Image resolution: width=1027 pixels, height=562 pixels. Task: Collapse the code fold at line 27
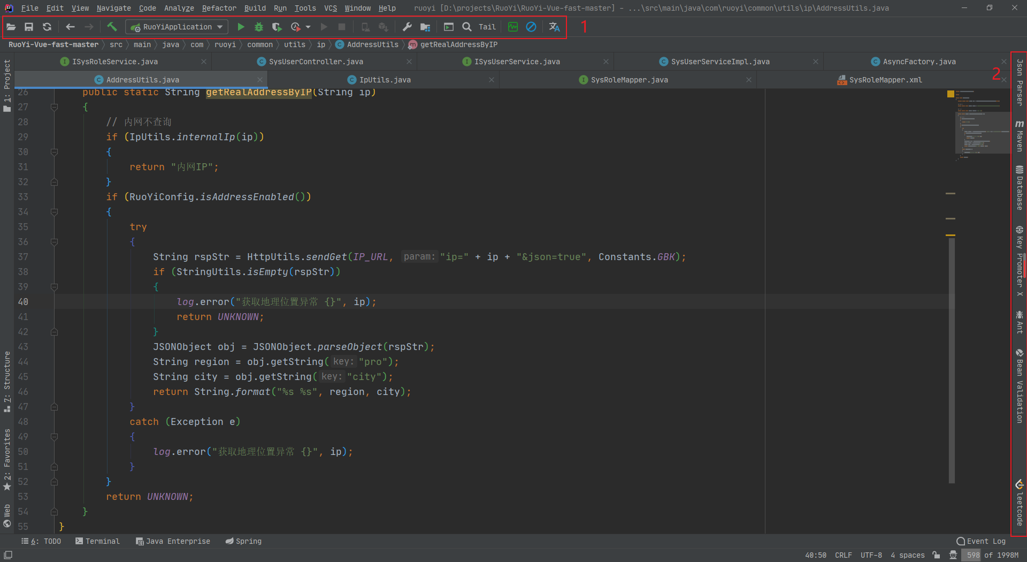point(54,107)
